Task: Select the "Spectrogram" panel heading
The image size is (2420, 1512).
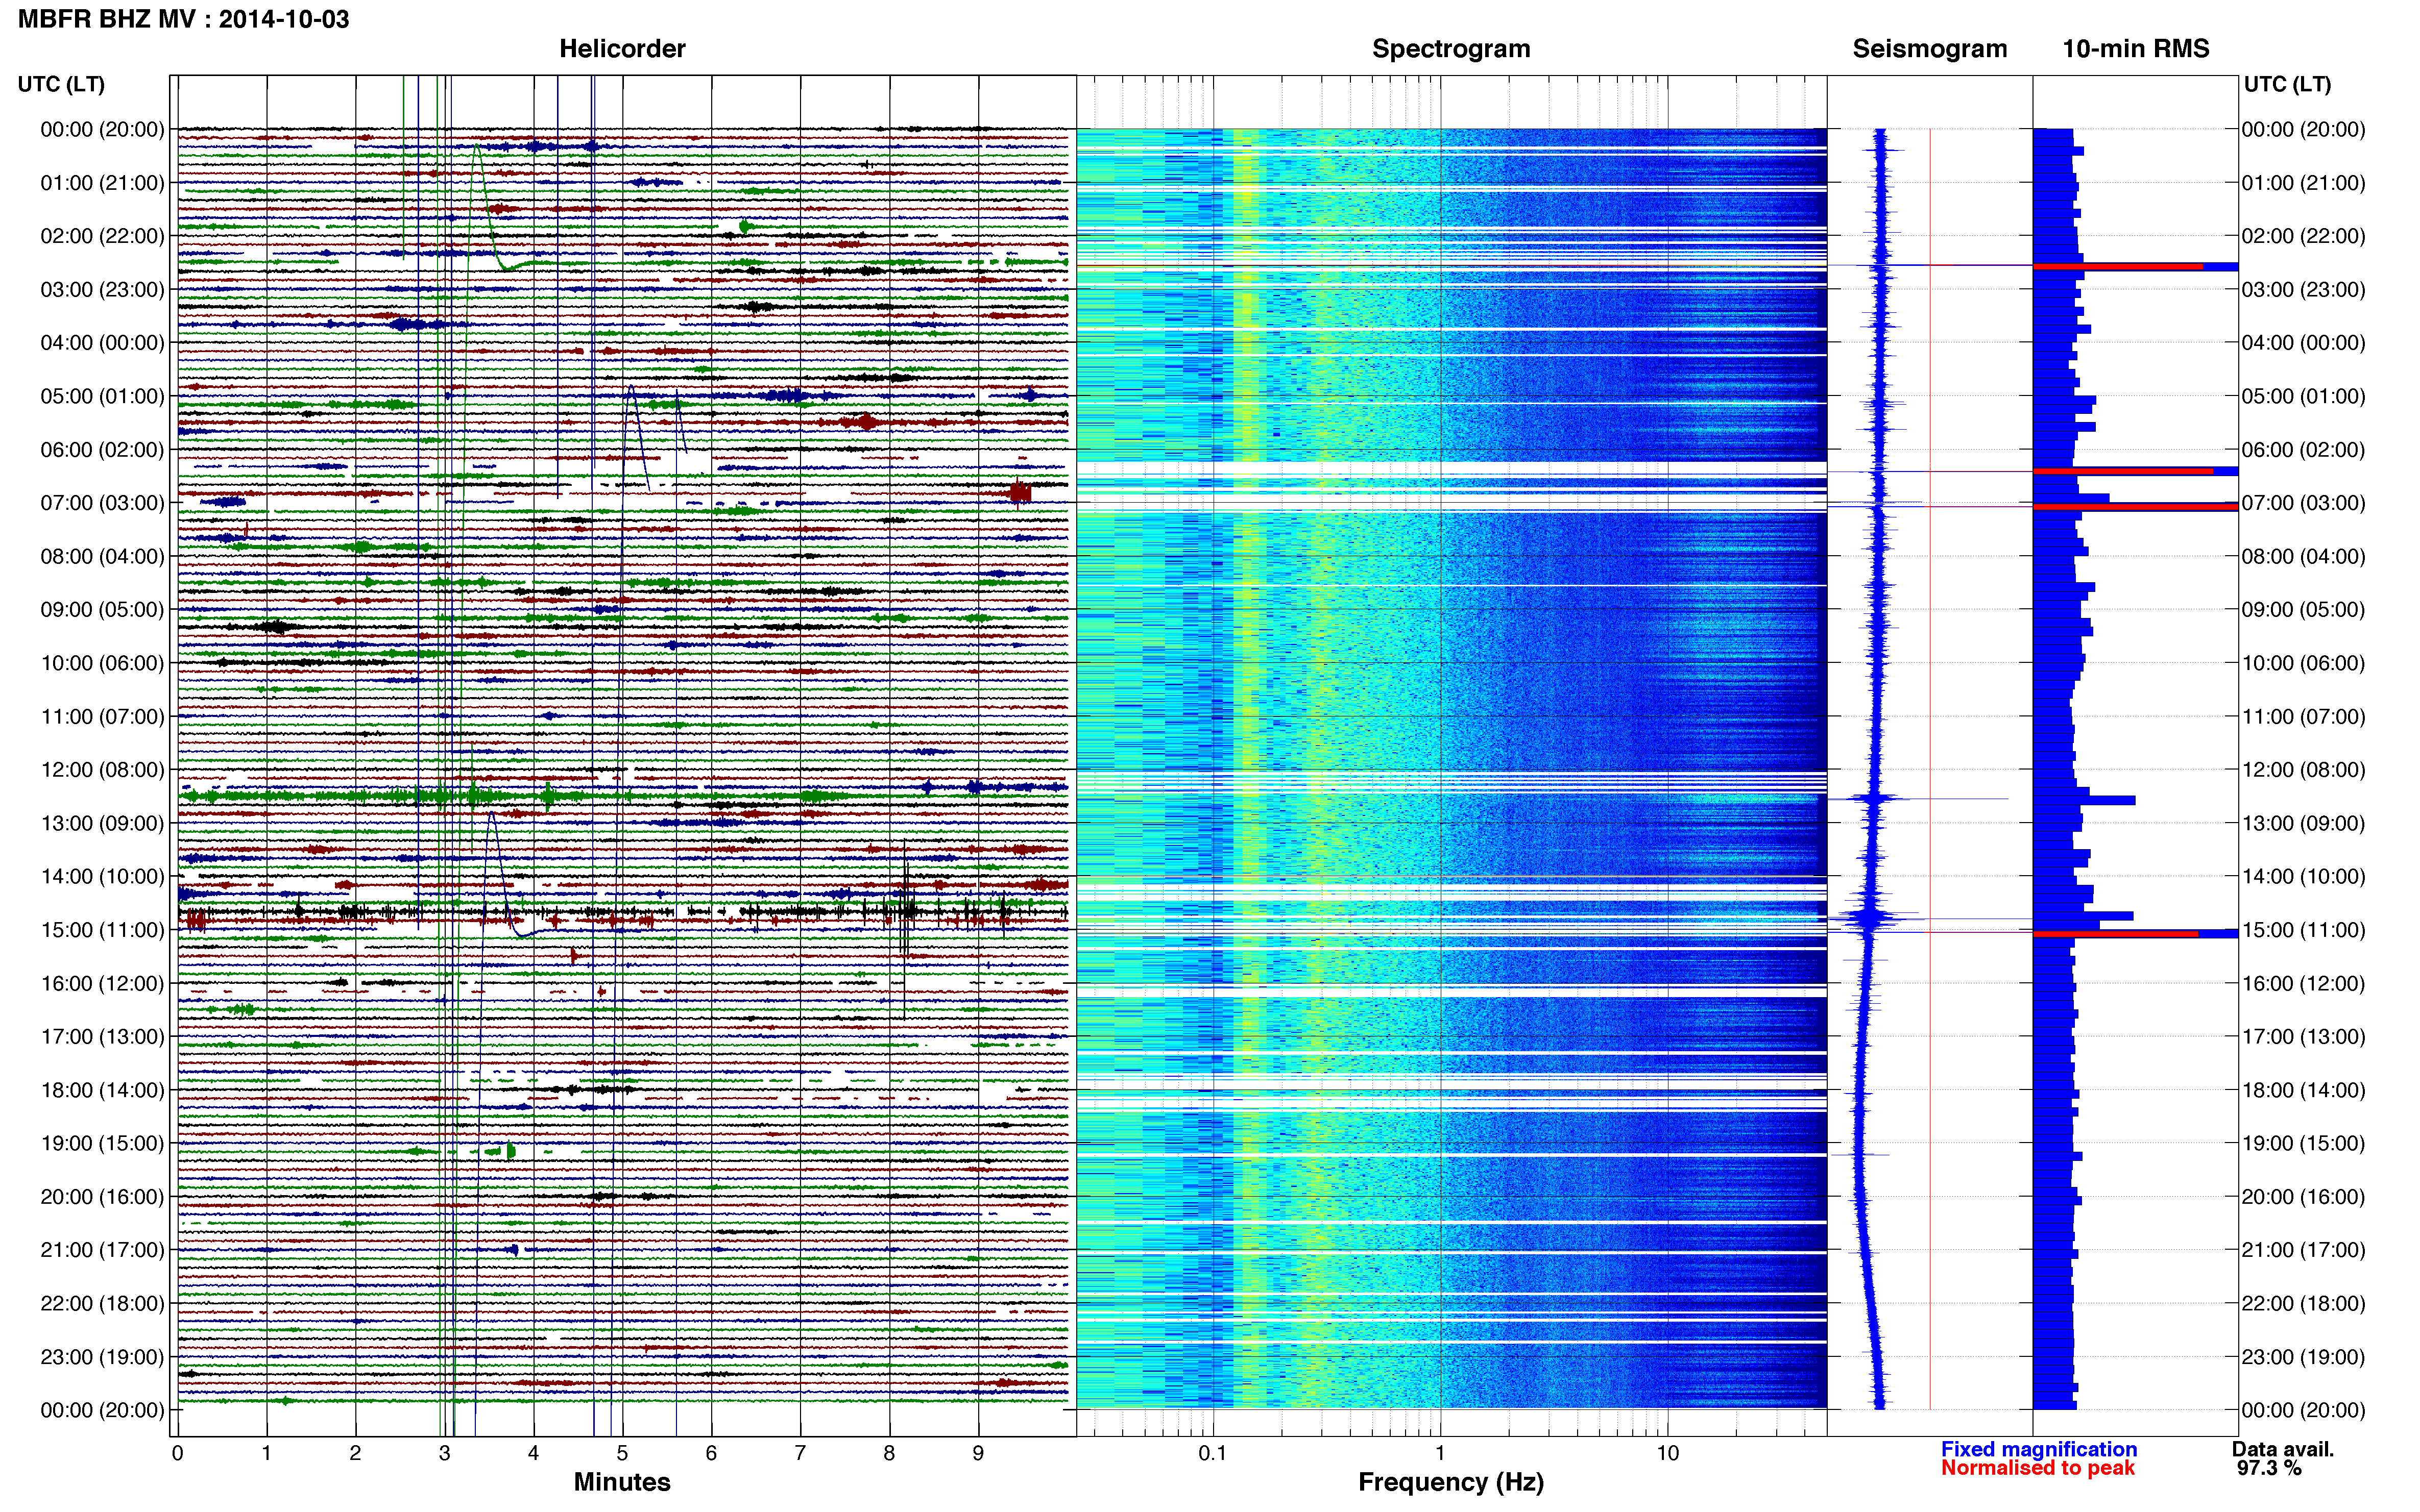Action: (1450, 49)
